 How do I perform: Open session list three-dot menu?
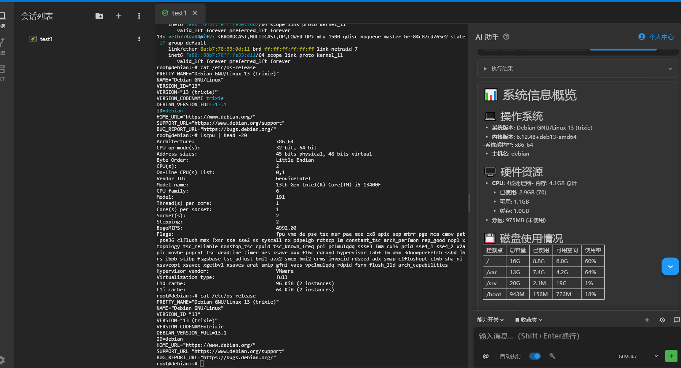139,16
